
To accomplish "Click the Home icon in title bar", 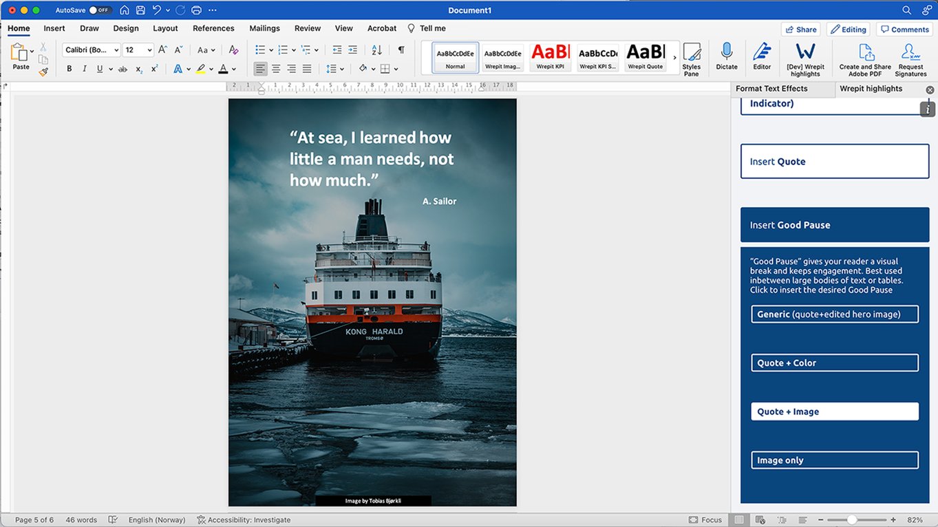I will pyautogui.click(x=125, y=10).
